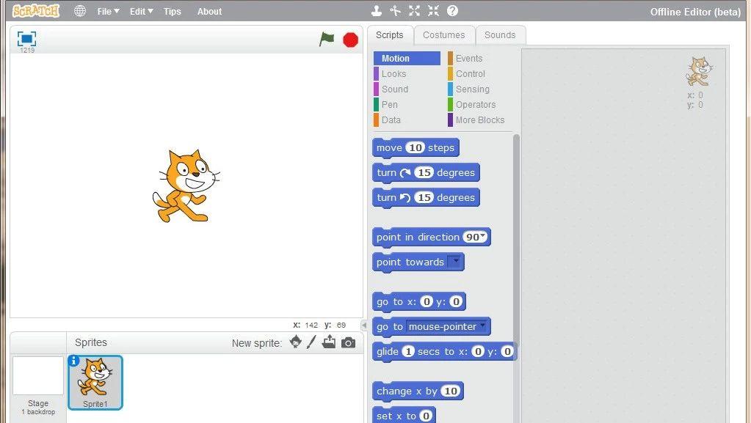The image size is (751, 423).
Task: Select the Duplicate stamp tool
Action: (x=377, y=10)
